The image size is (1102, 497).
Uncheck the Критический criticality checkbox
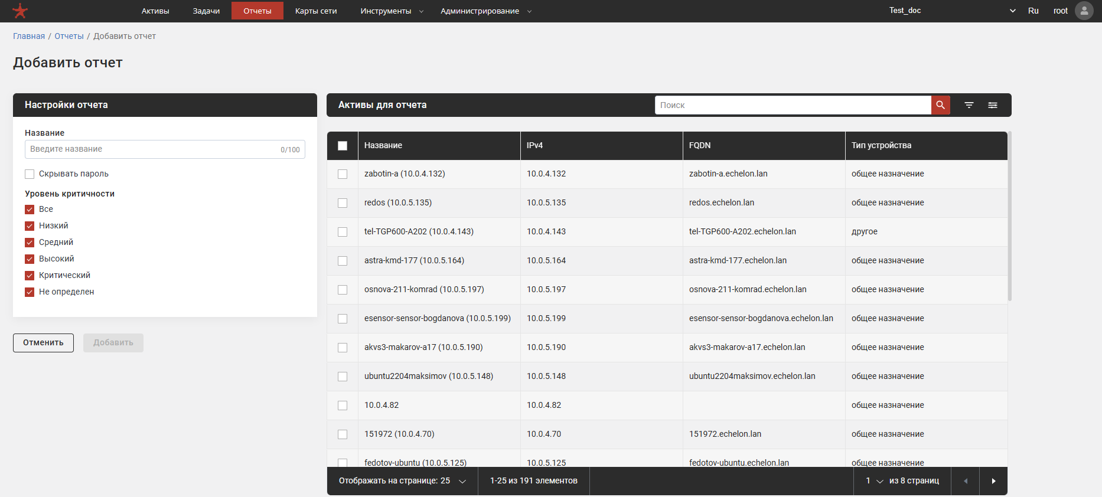(30, 276)
